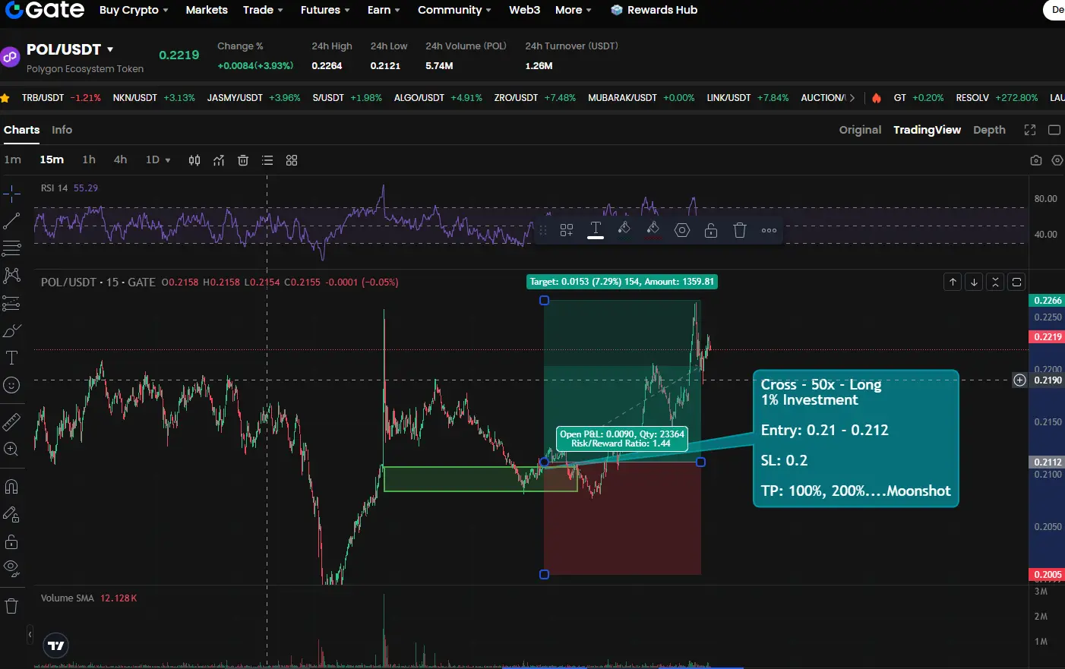Enter fullscreen chart mode
This screenshot has height=669, width=1065.
point(1030,130)
